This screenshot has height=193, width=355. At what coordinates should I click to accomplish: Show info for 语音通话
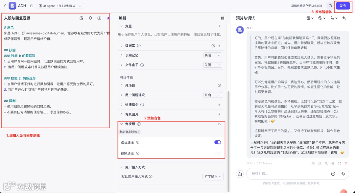coord(138,142)
